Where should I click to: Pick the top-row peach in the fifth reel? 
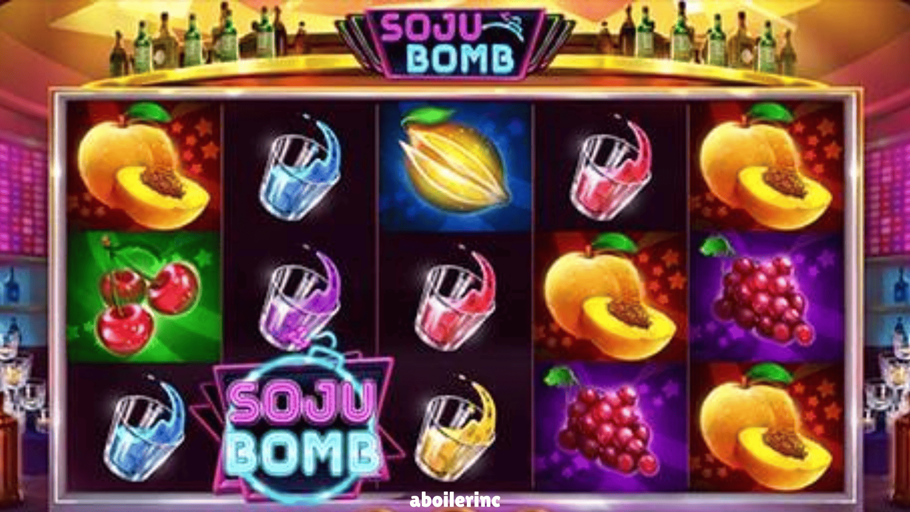[x=765, y=166]
